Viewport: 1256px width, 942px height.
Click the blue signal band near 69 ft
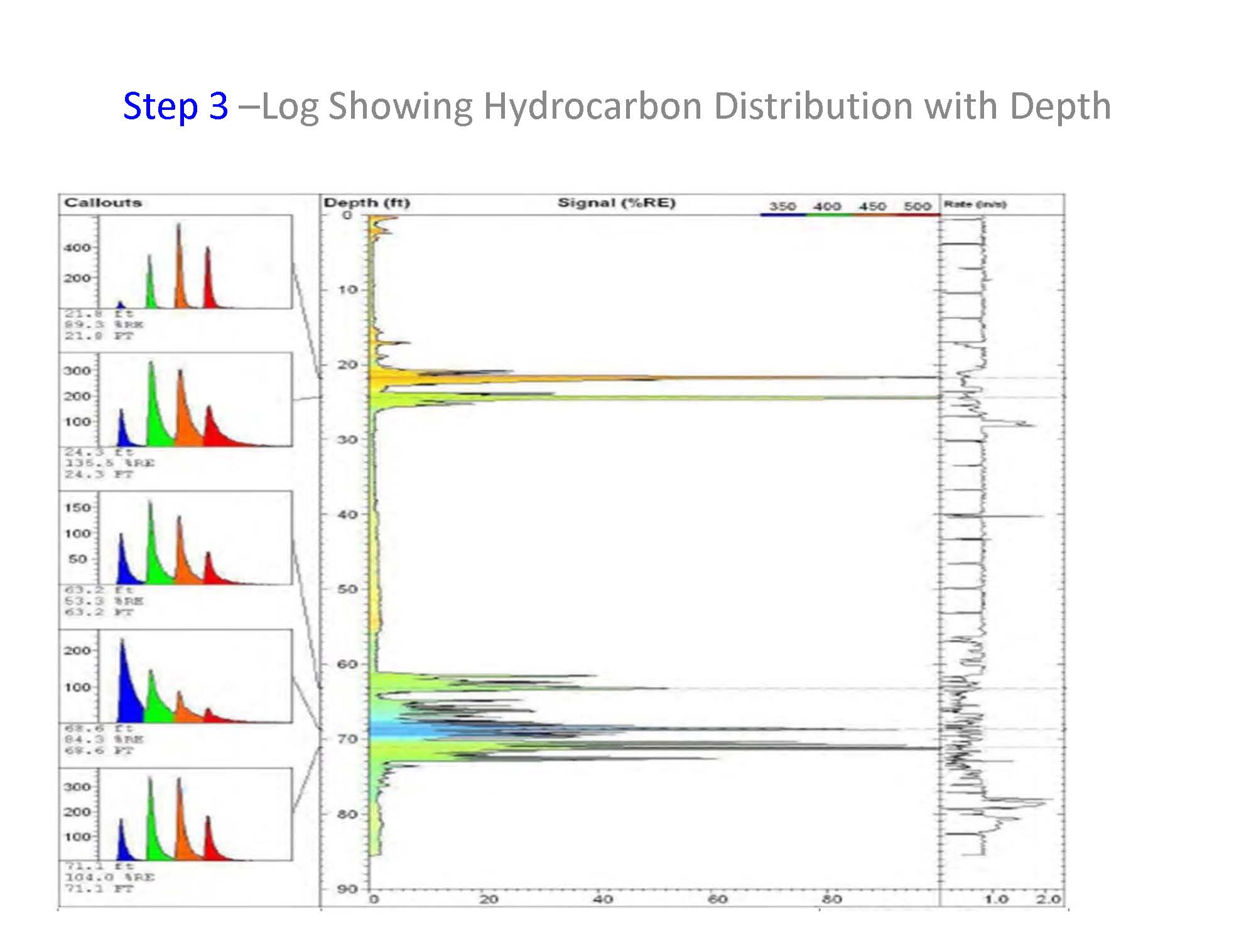click(x=402, y=730)
